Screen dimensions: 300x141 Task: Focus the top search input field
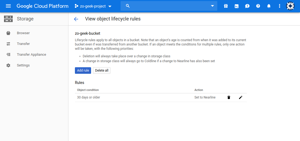click(169, 6)
